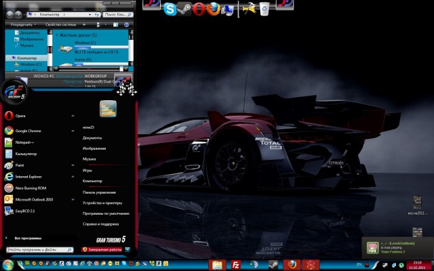Open the Computer icon in top dock
The height and width of the screenshot is (271, 434).
pos(228,10)
